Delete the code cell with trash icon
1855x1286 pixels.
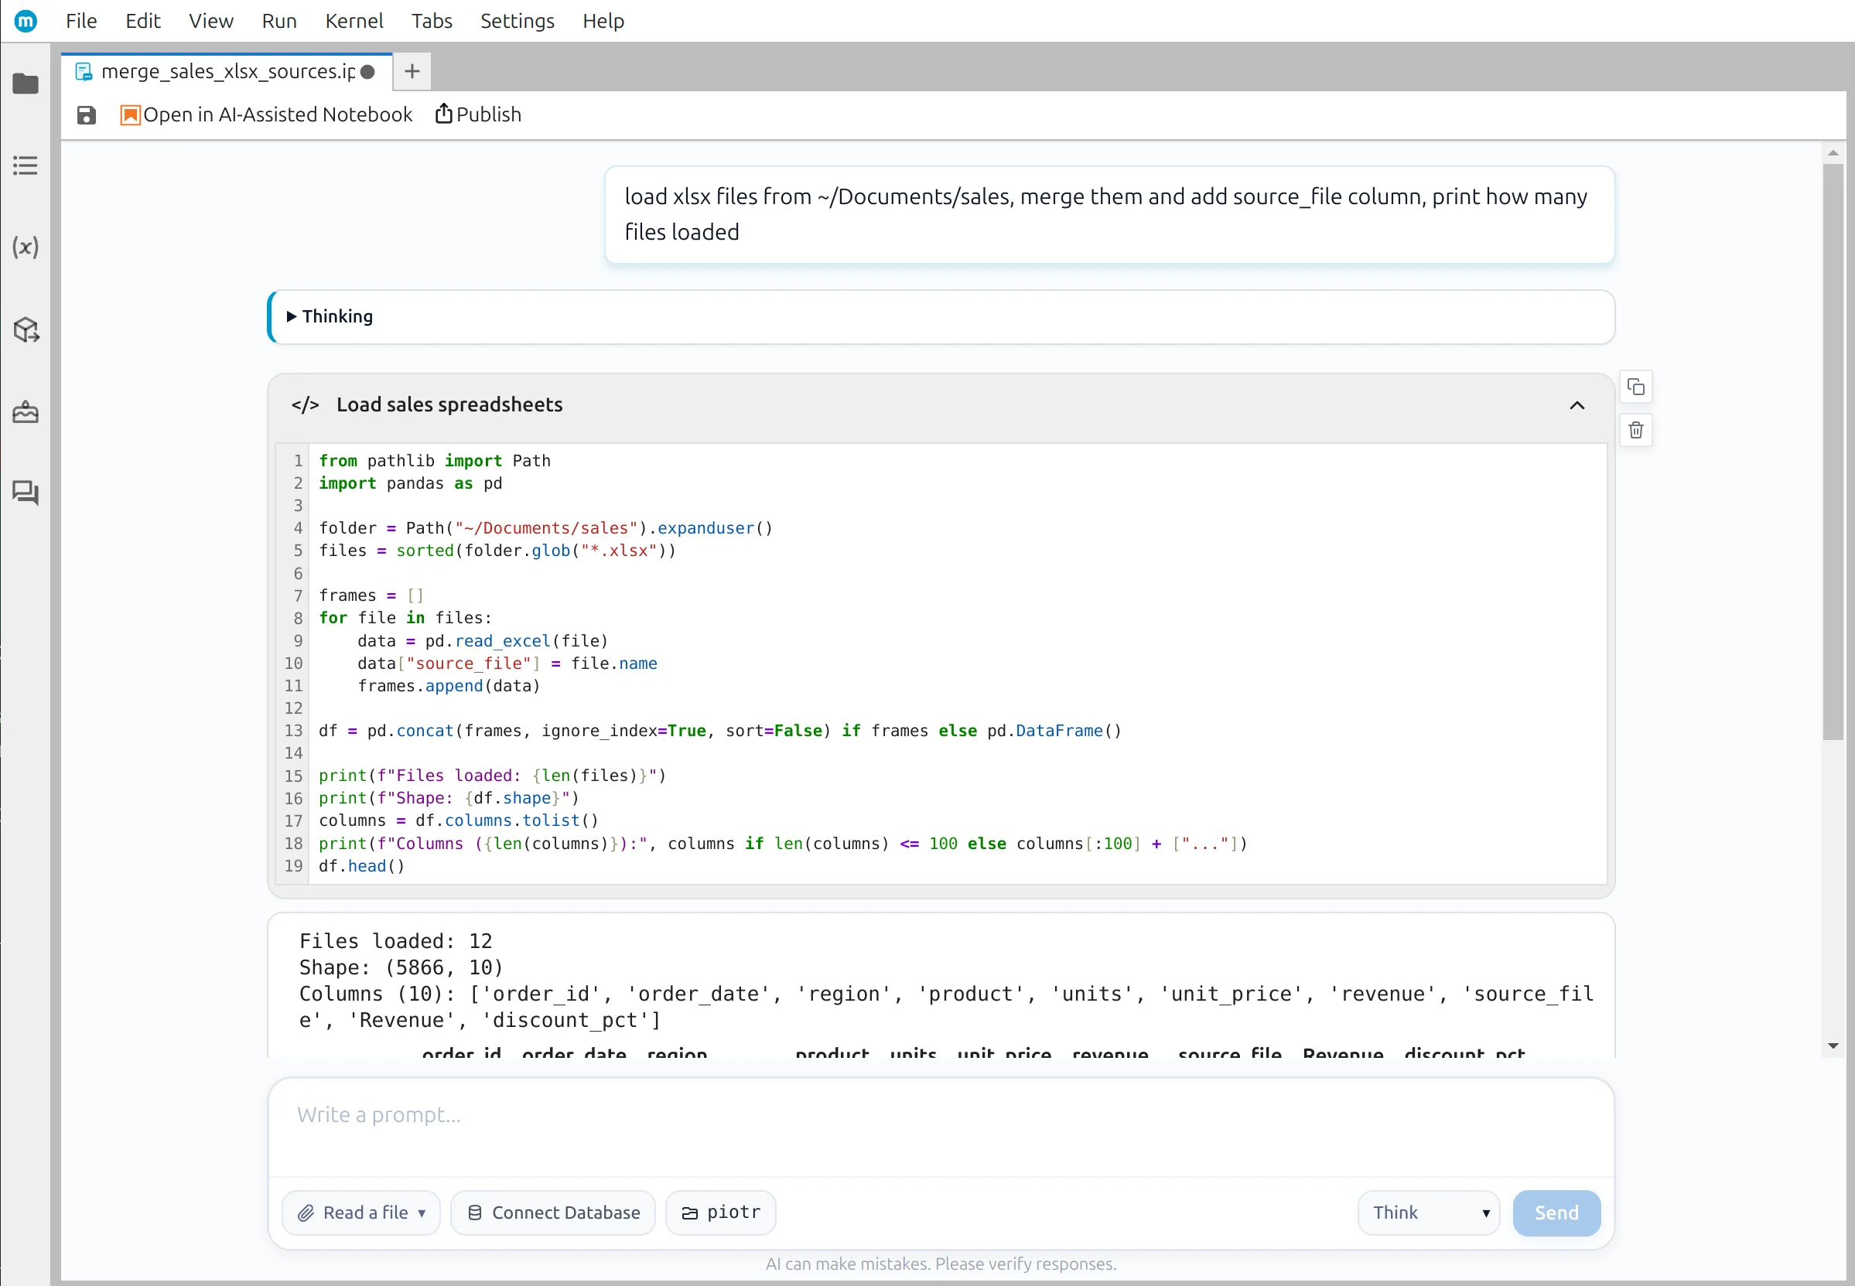click(x=1636, y=430)
